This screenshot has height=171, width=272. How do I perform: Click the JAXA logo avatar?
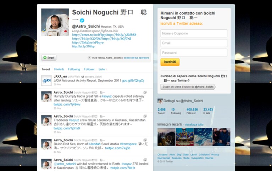pyautogui.click(x=46, y=80)
